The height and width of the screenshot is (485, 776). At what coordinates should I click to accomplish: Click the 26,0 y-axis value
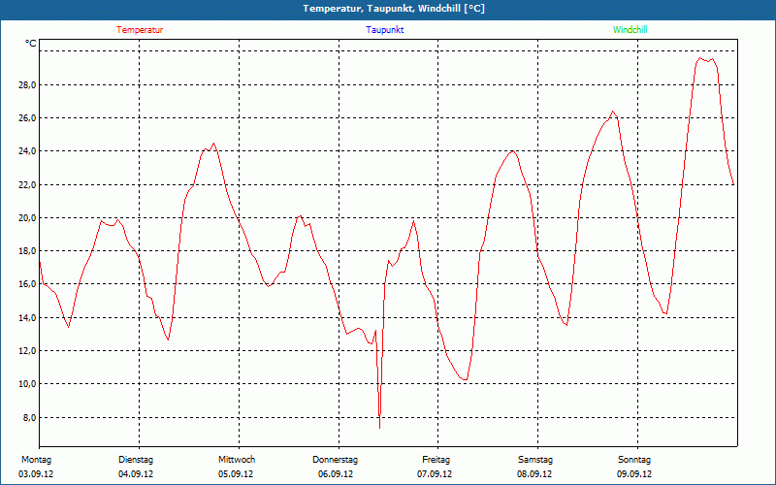coord(27,117)
